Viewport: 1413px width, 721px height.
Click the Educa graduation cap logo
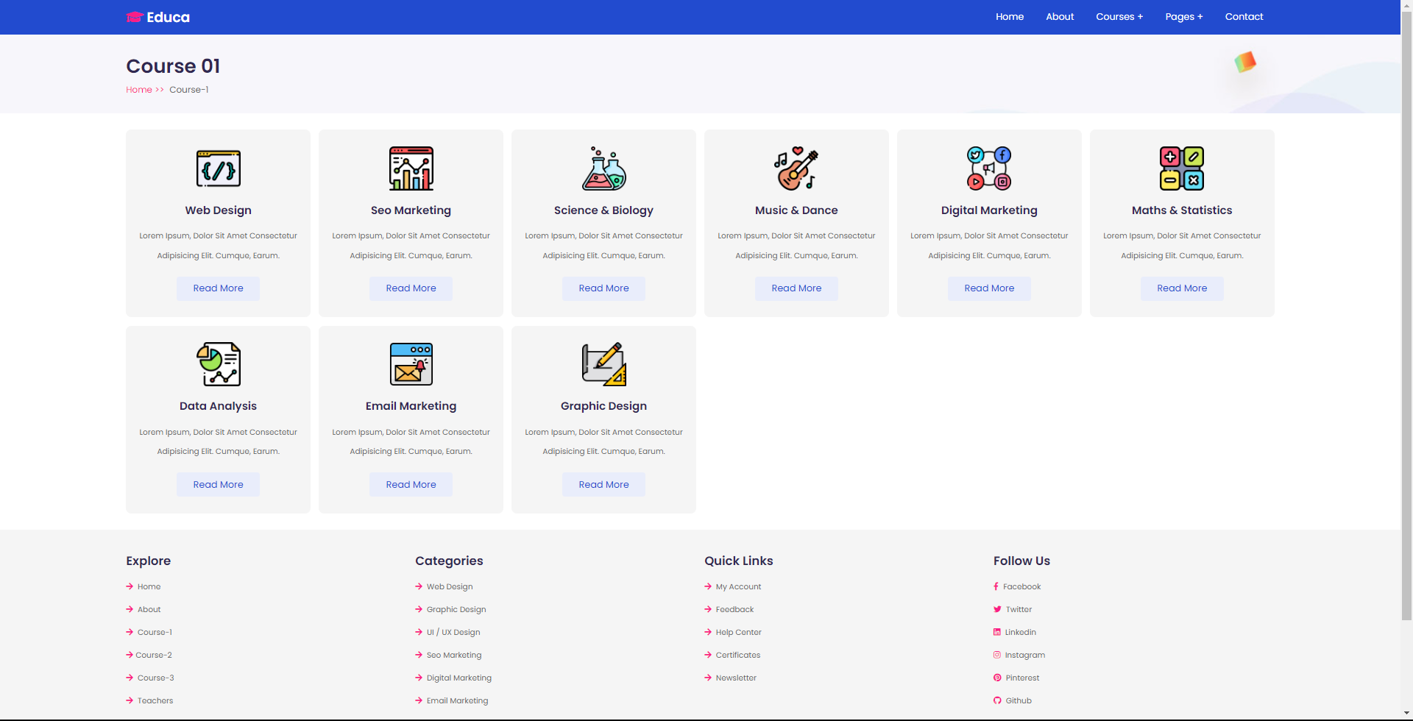click(x=135, y=16)
